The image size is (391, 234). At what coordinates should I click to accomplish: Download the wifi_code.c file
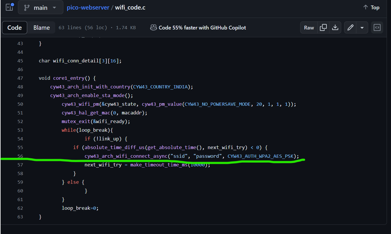(335, 27)
